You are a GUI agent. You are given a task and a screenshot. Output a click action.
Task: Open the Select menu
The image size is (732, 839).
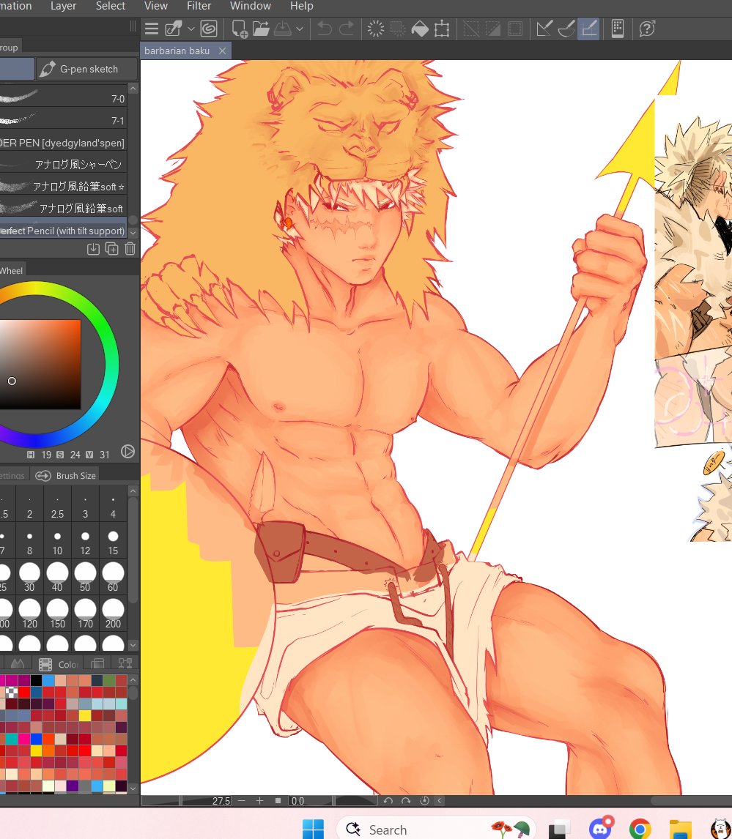111,6
